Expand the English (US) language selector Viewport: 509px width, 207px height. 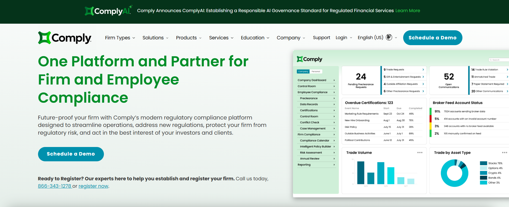371,37
